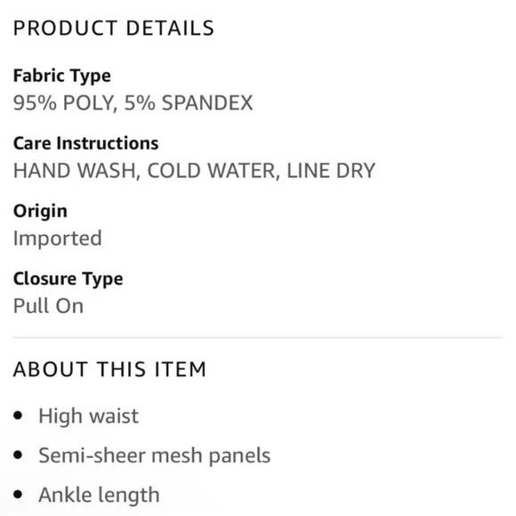Click the PRODUCT DETAILS heading
The width and height of the screenshot is (516, 516).
(x=114, y=28)
